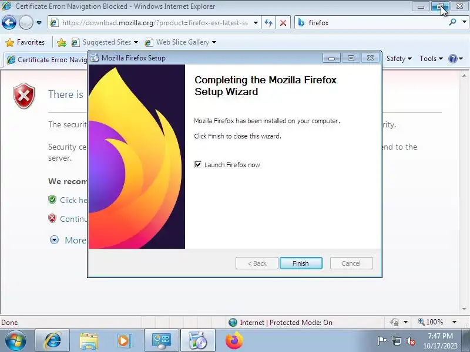Click the privacy report status bar icon
The image size is (470, 352).
(394, 322)
